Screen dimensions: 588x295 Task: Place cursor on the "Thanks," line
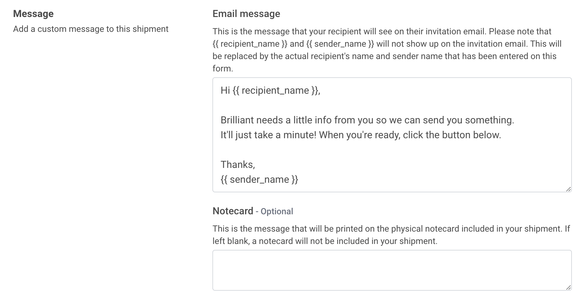tap(238, 165)
